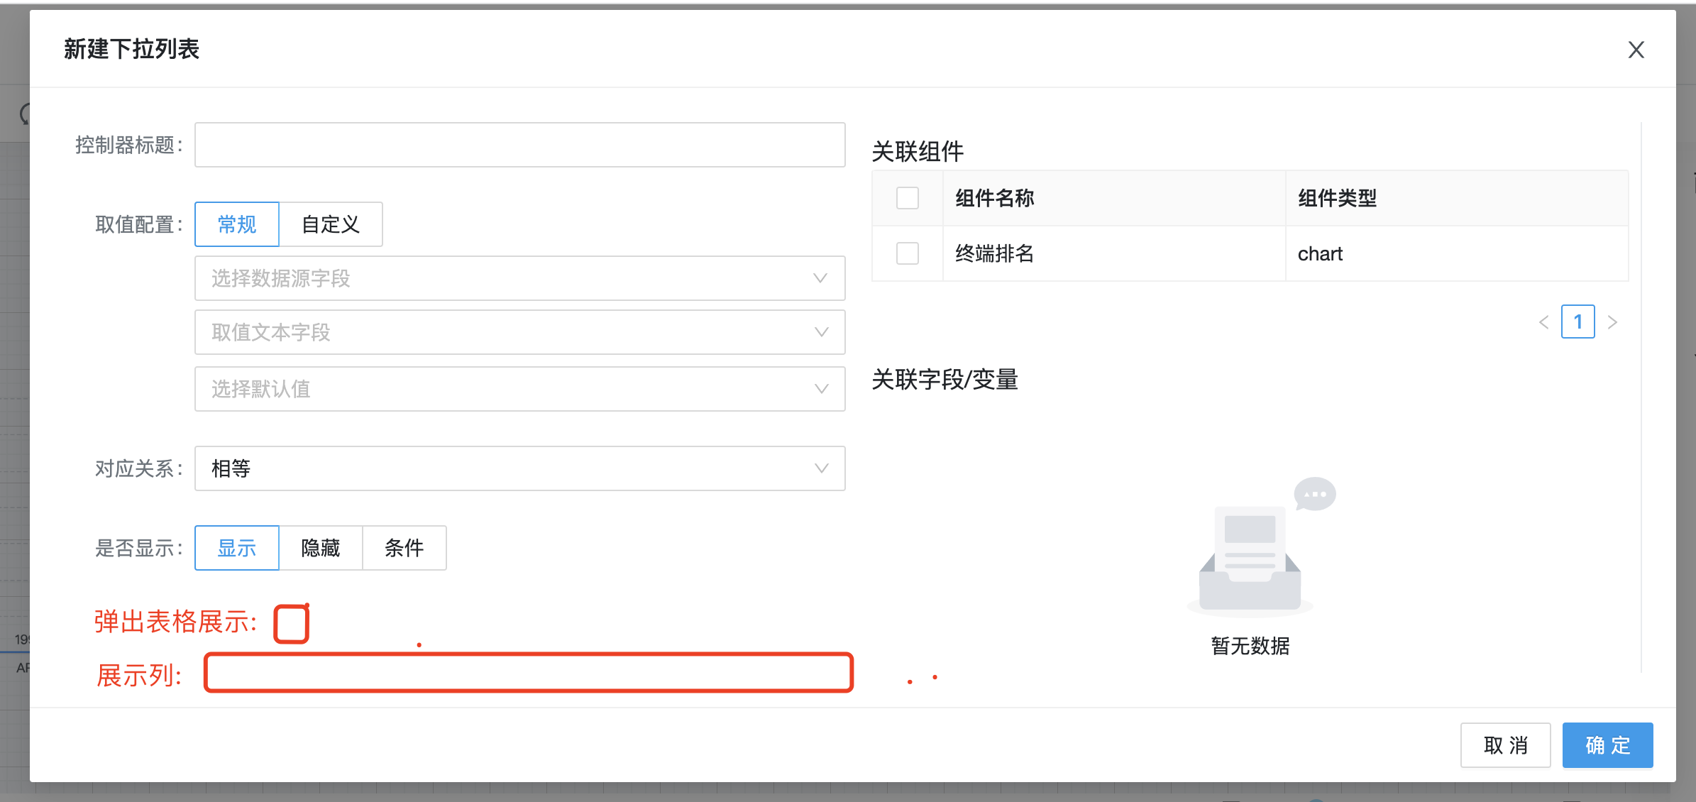This screenshot has height=802, width=1696.
Task: Cancel the dialog with 取消
Action: pos(1506,745)
